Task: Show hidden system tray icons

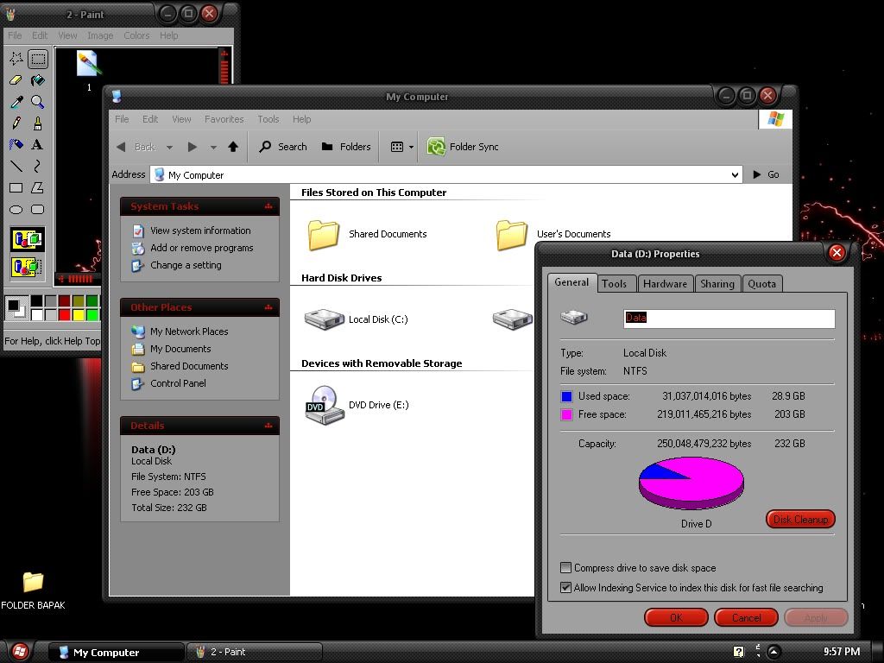Action: click(x=773, y=652)
